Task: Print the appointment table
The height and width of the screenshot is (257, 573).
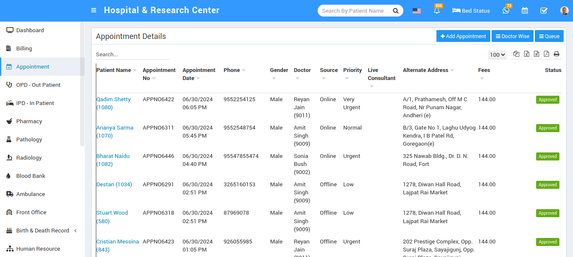Action: click(x=556, y=54)
